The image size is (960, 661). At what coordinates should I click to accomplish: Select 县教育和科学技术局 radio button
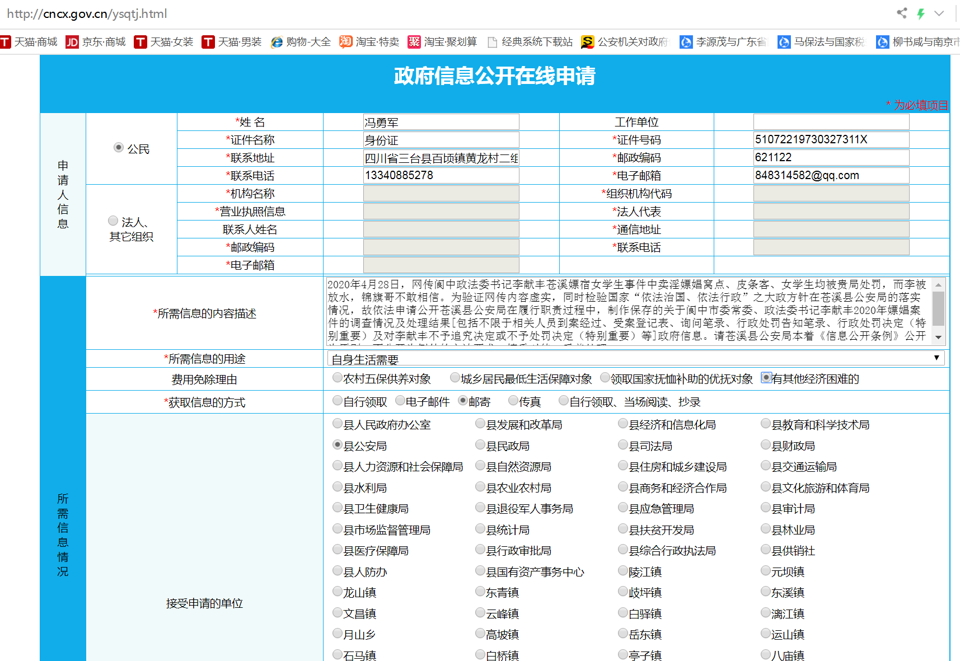pos(766,423)
